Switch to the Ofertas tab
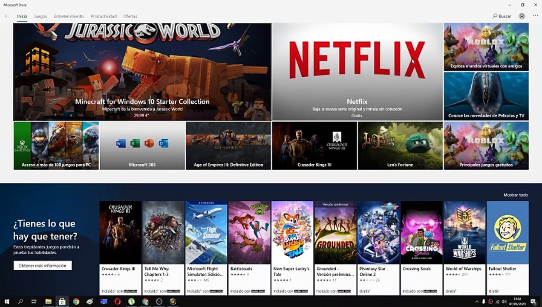Image resolution: width=542 pixels, height=307 pixels. click(x=130, y=16)
